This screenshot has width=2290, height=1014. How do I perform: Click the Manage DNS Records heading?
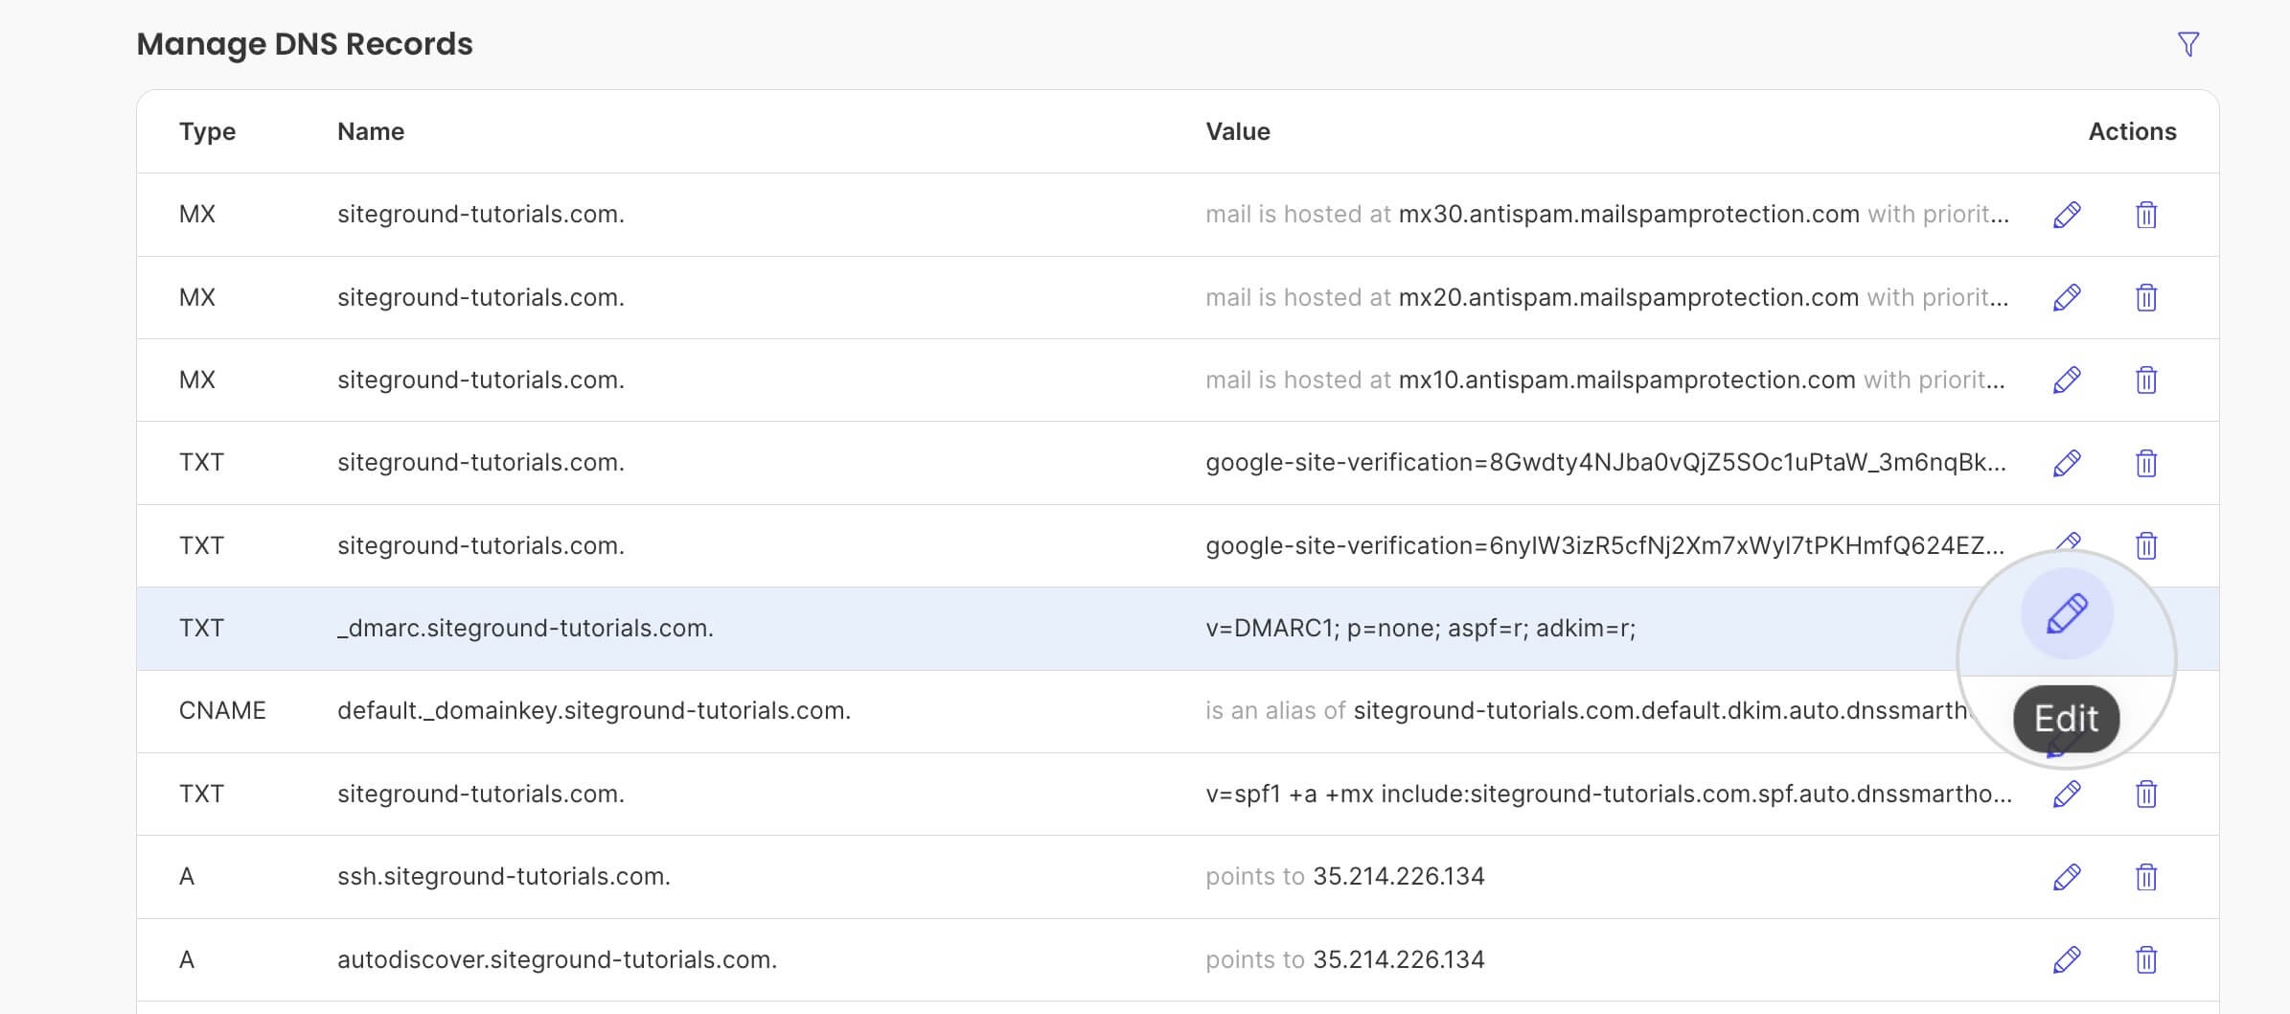(305, 43)
